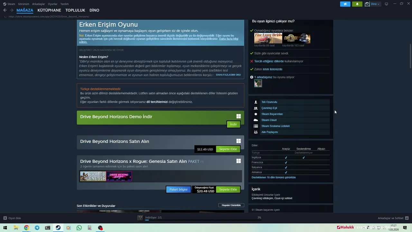Add the $20.48 bundle to cart
The height and width of the screenshot is (232, 412).
tap(228, 189)
